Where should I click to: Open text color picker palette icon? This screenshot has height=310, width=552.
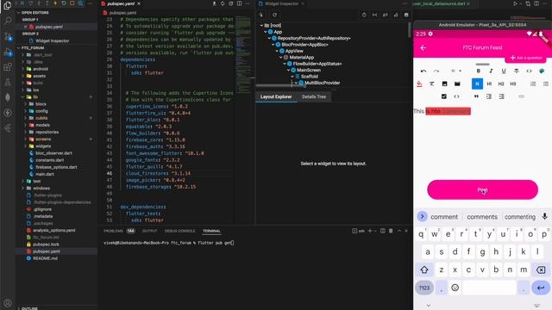542,71
